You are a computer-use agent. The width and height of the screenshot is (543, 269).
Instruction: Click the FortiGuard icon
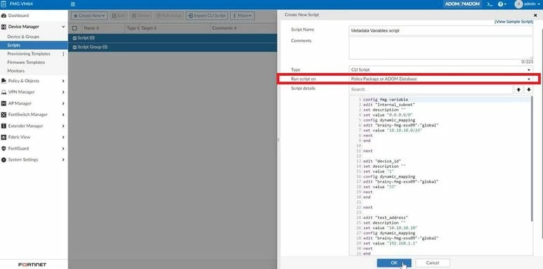tap(4, 148)
